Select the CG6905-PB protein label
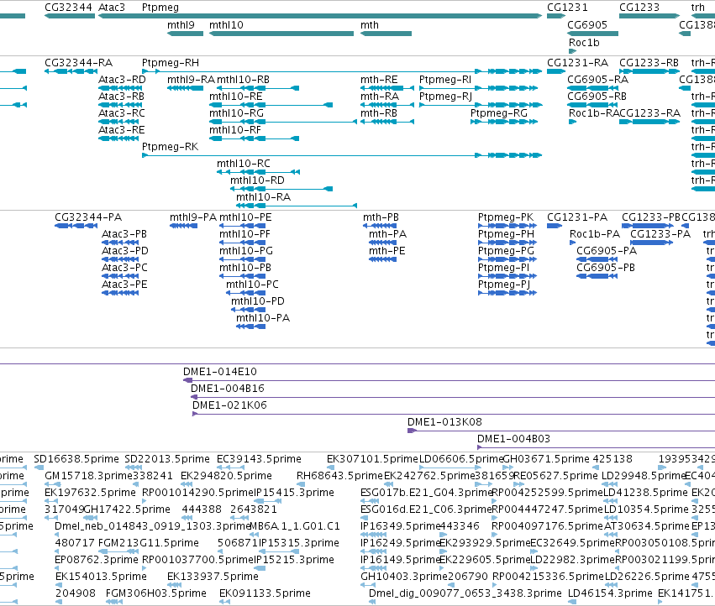The width and height of the screenshot is (715, 606). [606, 268]
